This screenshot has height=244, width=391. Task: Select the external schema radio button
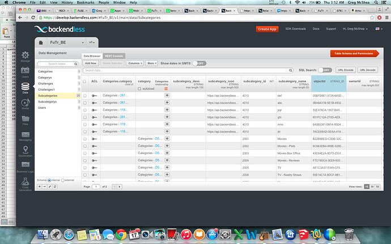click(63, 180)
